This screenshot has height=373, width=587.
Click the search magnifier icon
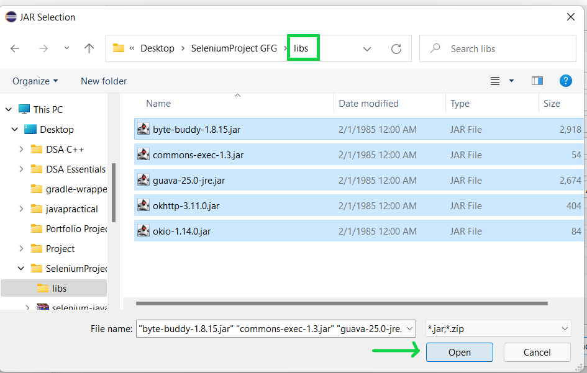point(435,48)
